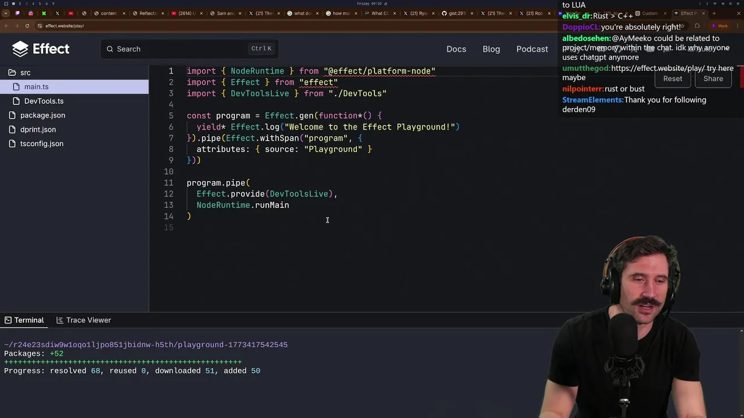
Task: Open the tab search dropdown in the browser
Action: [x=6, y=13]
